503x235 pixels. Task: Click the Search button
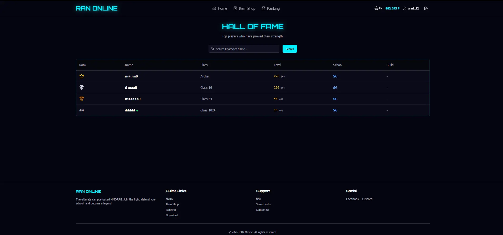pyautogui.click(x=290, y=49)
